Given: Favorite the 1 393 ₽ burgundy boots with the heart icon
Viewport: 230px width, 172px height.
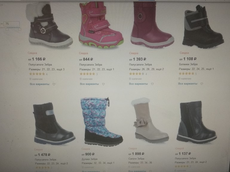Looking at the screenshot, I should (x=152, y=84).
